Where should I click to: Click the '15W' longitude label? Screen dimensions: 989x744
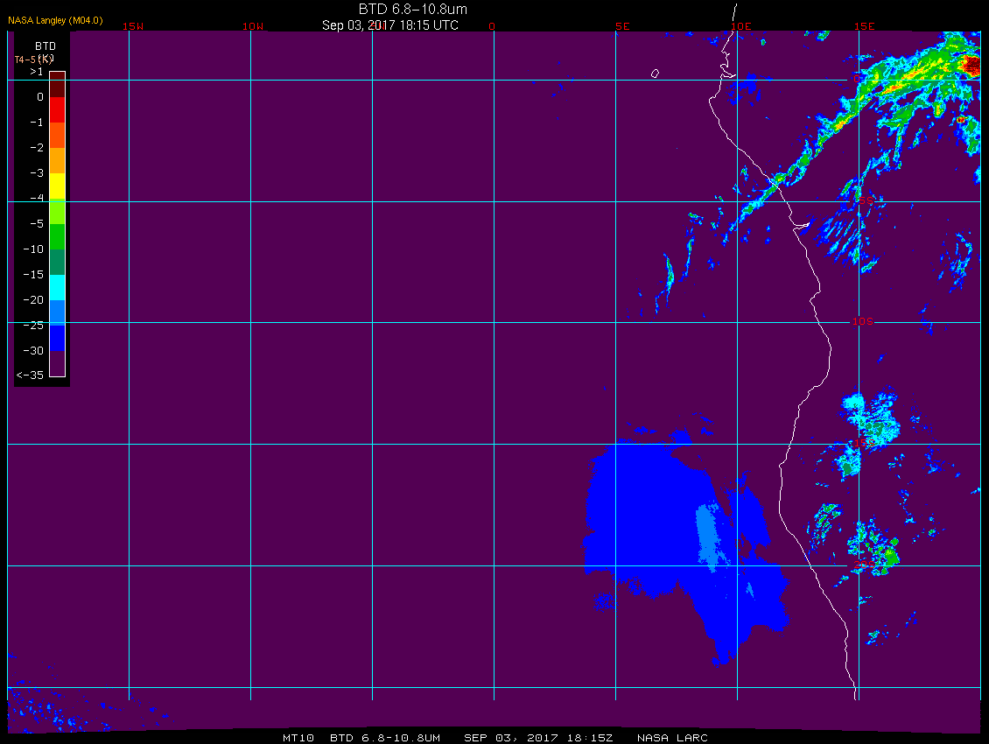coord(133,26)
